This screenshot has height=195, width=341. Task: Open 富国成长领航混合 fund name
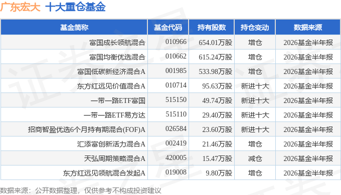(117, 42)
